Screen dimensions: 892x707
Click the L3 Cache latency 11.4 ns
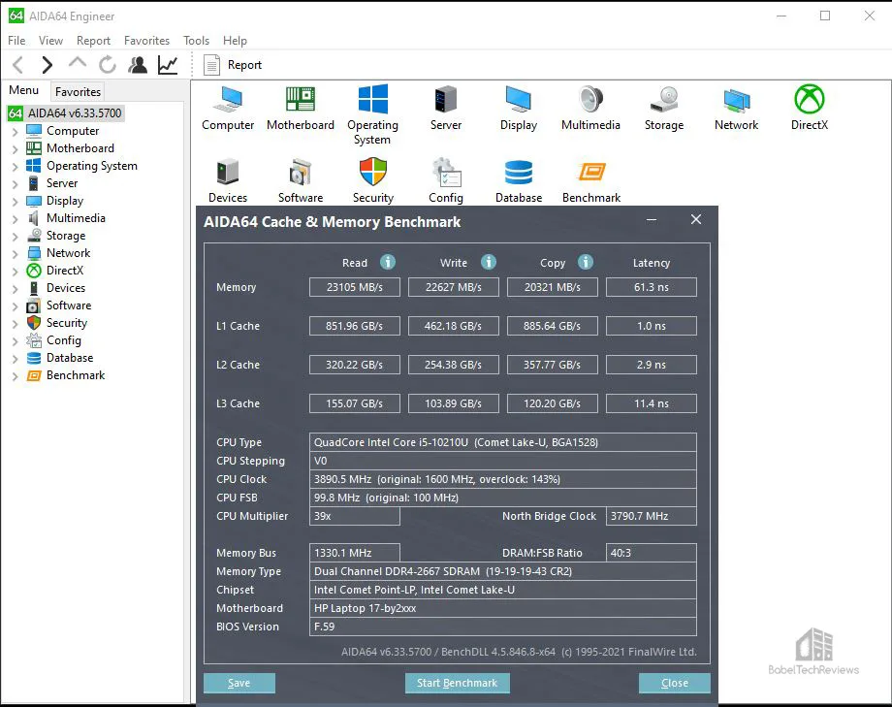pos(652,403)
